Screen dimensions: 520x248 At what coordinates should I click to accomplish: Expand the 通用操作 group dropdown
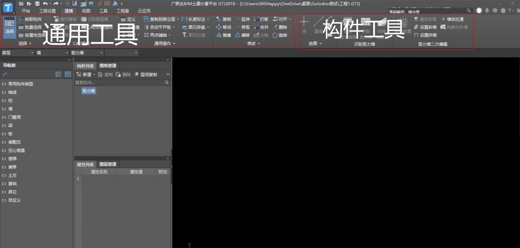[174, 43]
